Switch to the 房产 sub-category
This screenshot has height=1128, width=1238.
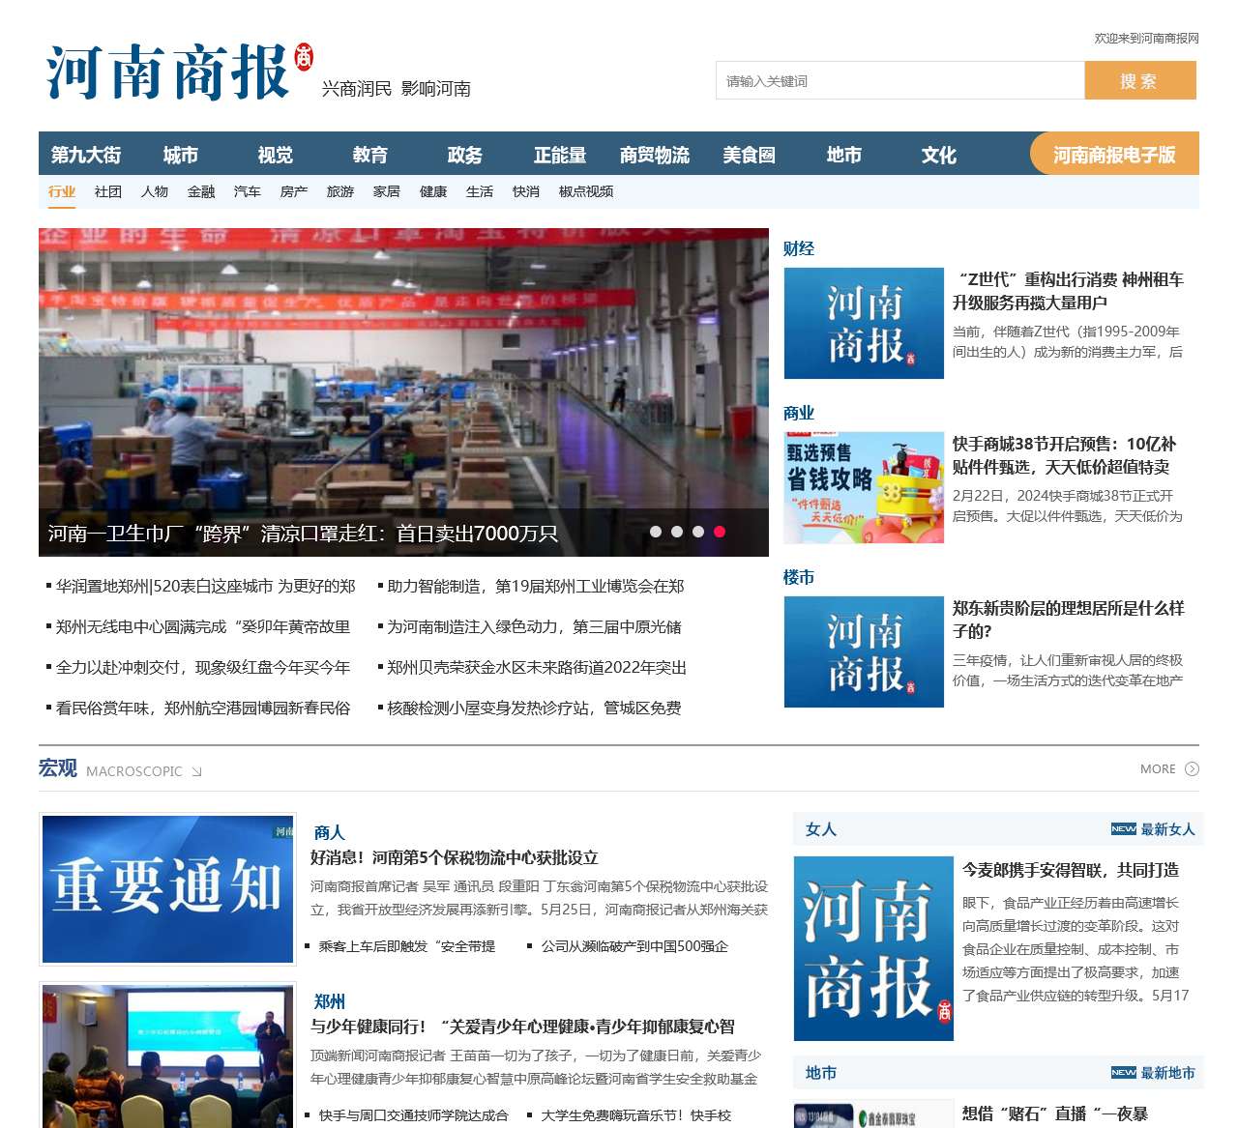tap(294, 191)
